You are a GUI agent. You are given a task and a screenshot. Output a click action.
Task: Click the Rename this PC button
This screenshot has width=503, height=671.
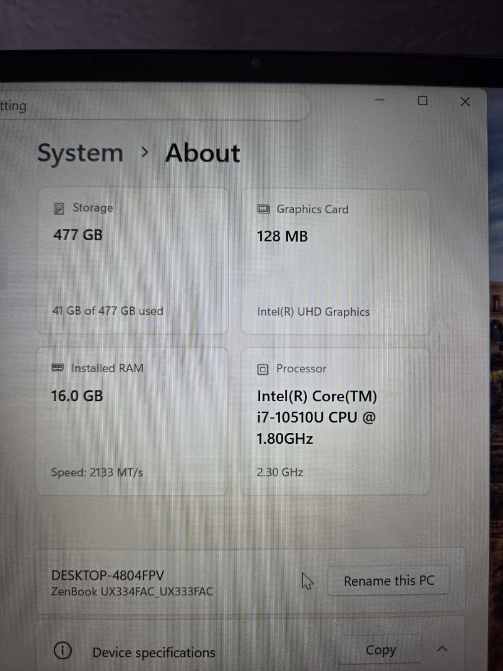389,581
